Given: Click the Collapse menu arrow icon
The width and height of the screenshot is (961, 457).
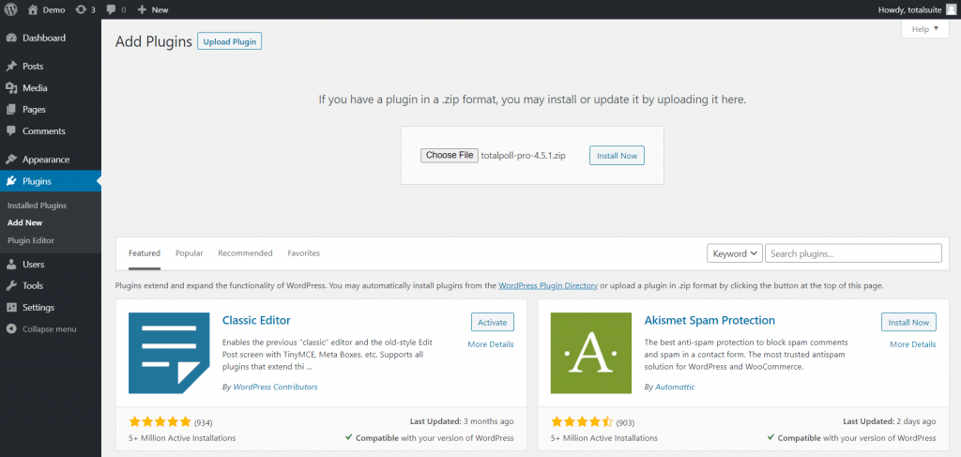Looking at the screenshot, I should coord(11,329).
